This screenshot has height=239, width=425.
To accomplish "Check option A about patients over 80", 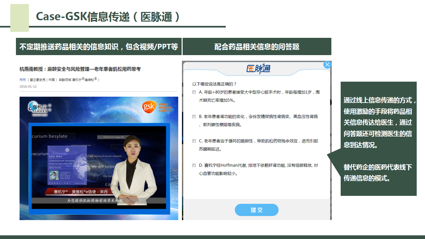I will coord(194,92).
